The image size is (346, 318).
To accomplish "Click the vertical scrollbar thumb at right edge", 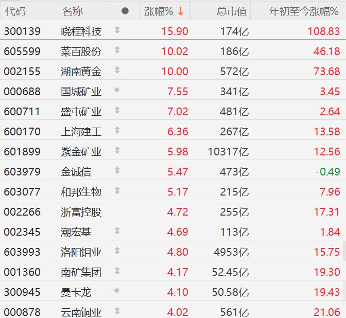I will [x=344, y=251].
